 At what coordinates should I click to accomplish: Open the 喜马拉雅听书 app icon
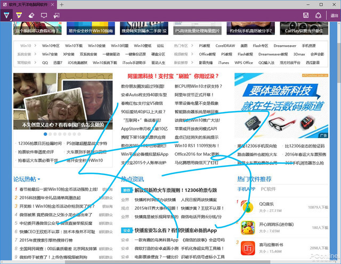click(248, 248)
